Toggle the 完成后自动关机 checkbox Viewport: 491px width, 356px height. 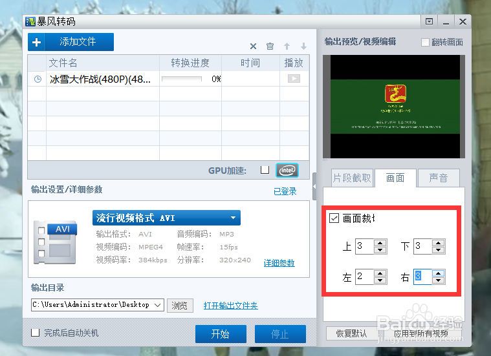(36, 333)
